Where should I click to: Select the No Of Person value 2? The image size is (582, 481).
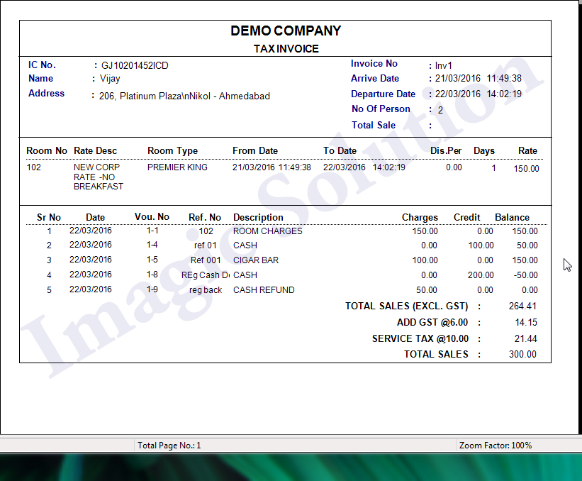point(440,110)
